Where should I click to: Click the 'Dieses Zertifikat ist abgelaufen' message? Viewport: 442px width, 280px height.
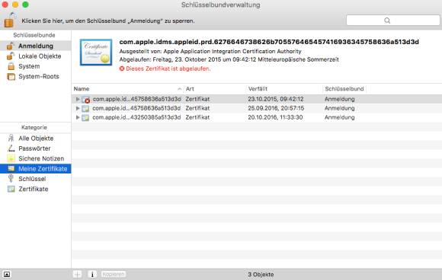coord(168,68)
